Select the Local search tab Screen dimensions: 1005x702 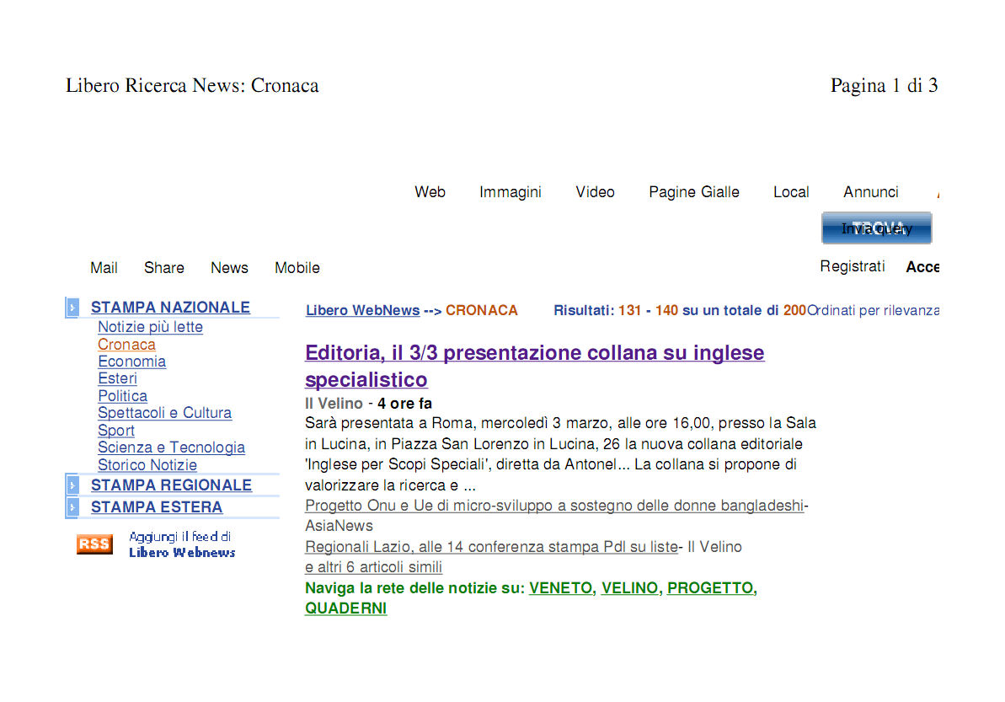click(x=791, y=191)
